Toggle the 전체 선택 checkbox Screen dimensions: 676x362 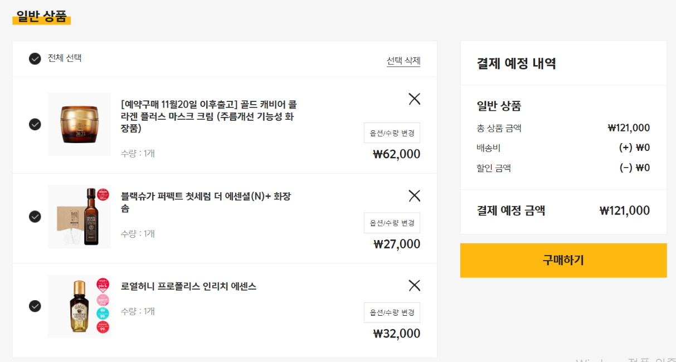35,58
